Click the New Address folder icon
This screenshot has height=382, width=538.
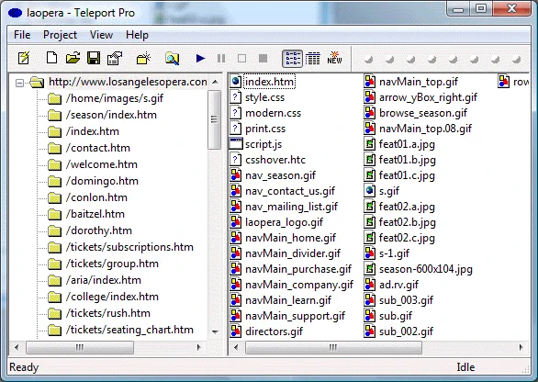click(x=143, y=58)
